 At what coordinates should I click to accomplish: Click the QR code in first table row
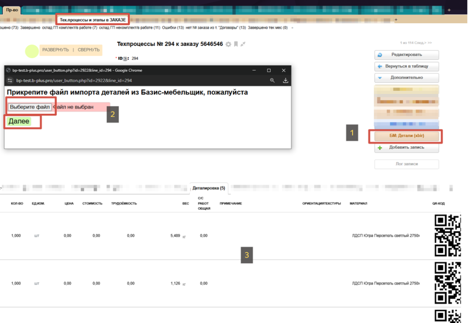click(447, 235)
